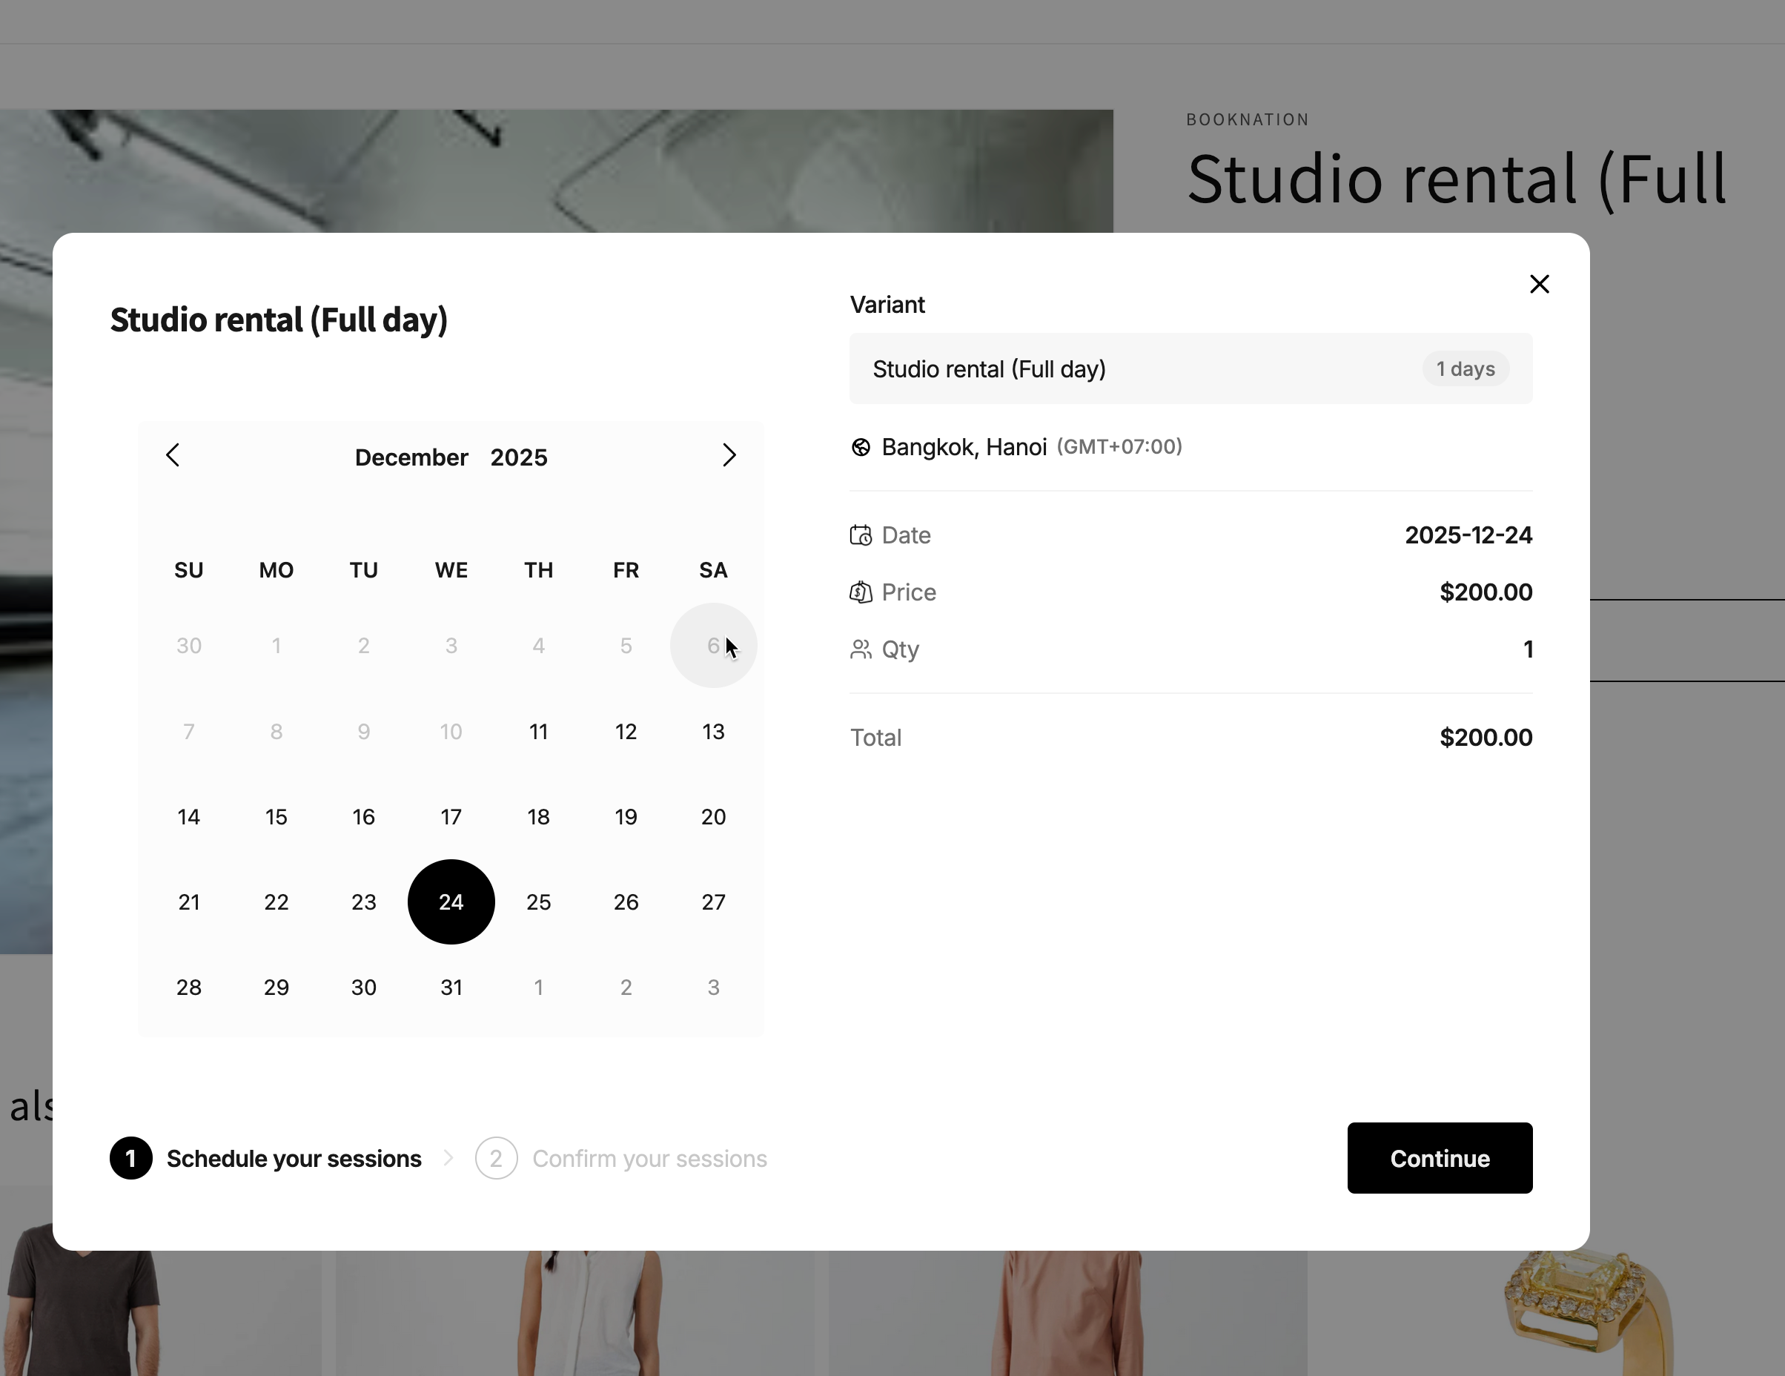Viewport: 1785px width, 1376px height.
Task: Click the Qty people icon
Action: tap(861, 650)
